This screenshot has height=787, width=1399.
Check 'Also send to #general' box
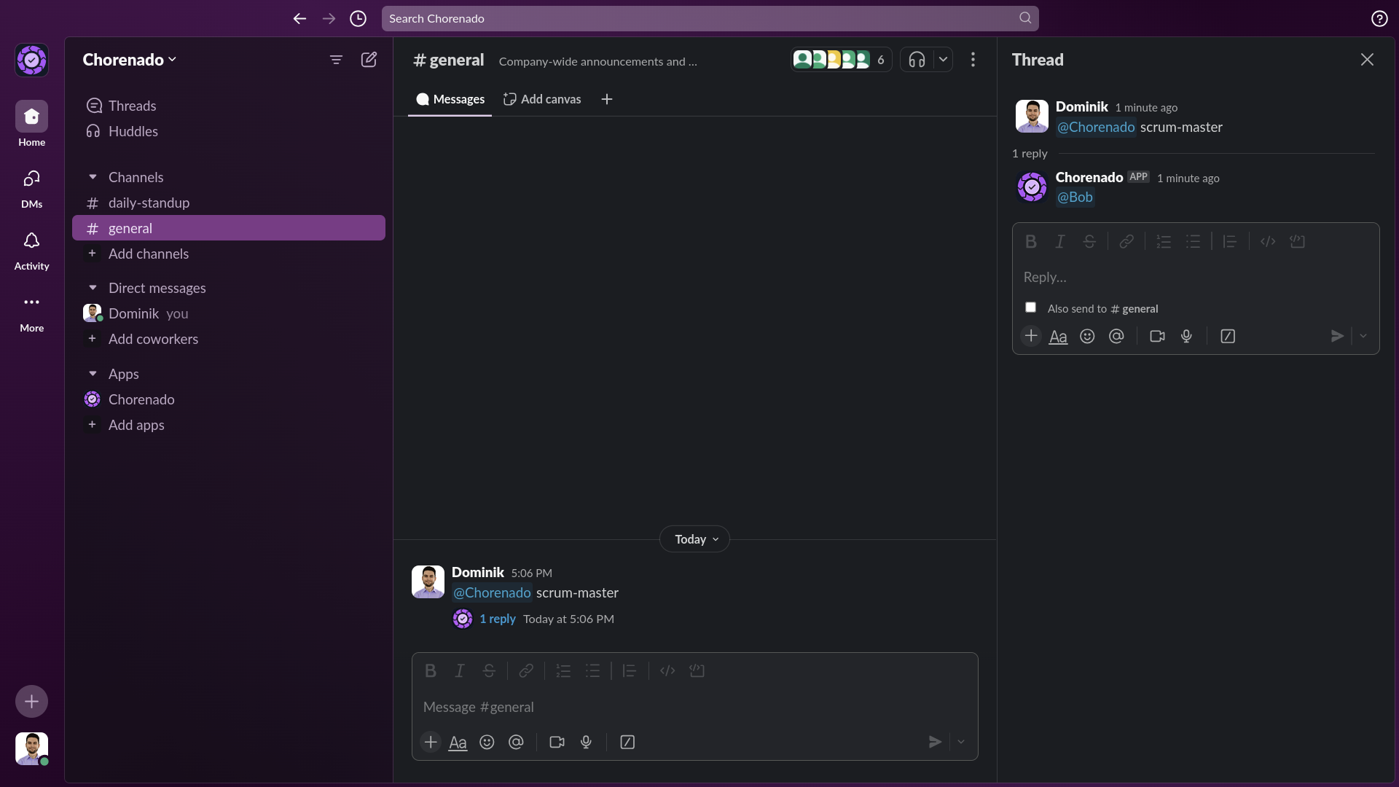[x=1030, y=308]
